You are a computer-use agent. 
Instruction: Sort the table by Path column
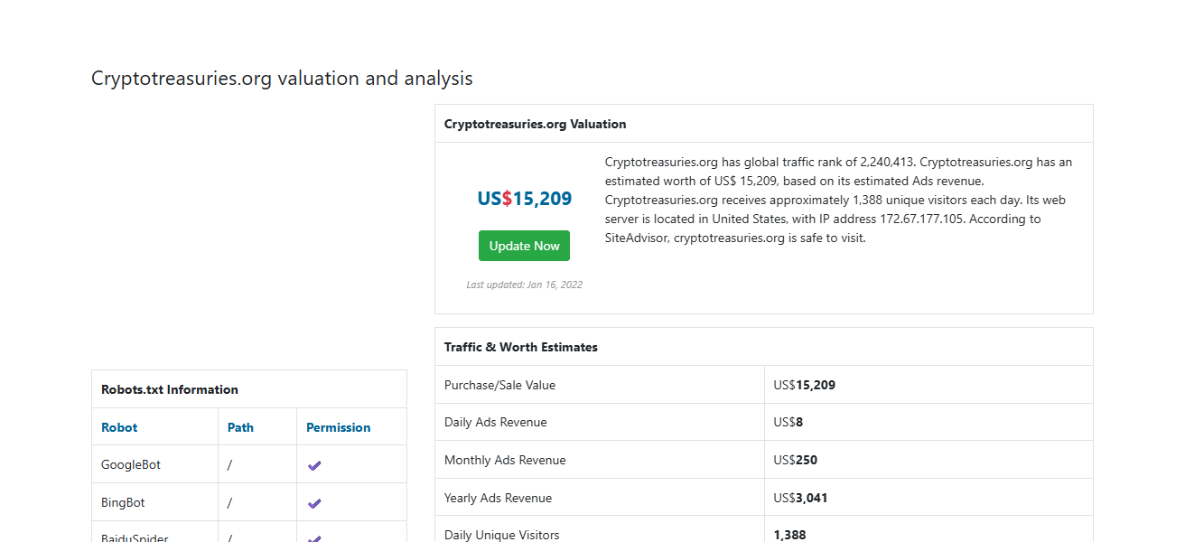240,426
